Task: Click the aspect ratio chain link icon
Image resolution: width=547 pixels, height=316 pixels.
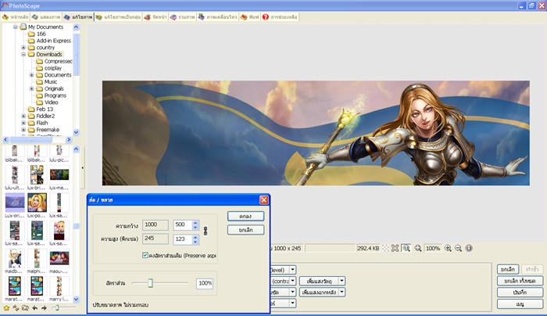Action: click(x=206, y=231)
